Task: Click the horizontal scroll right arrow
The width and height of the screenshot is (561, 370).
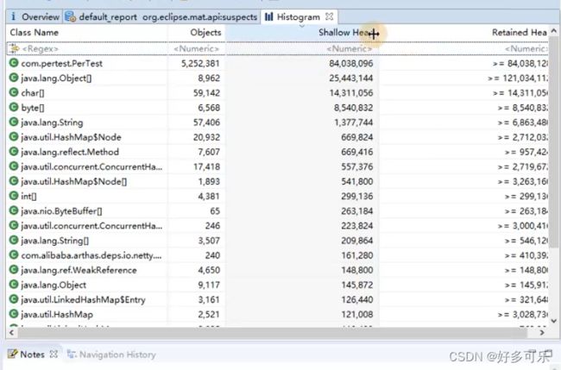Action: point(542,332)
